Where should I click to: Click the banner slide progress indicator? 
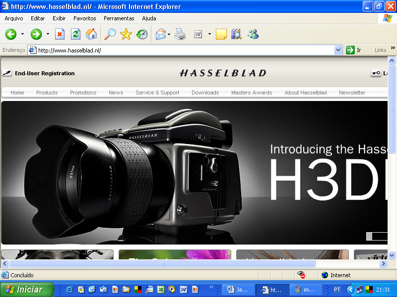377,236
